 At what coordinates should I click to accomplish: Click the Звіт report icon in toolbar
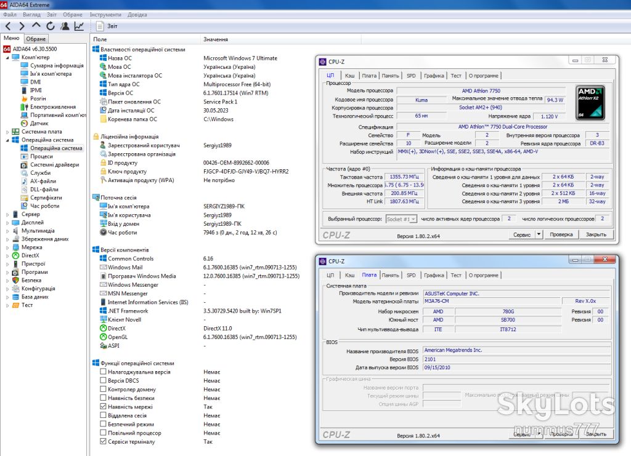tap(100, 26)
